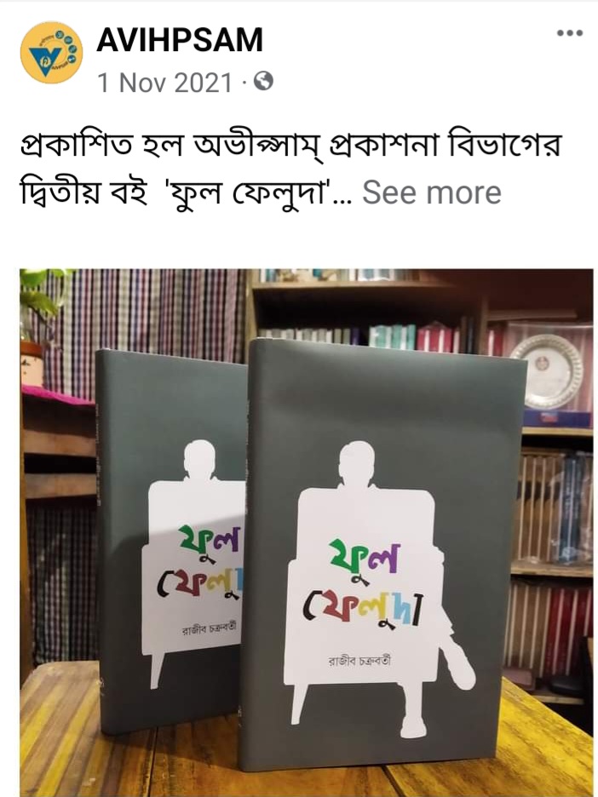Click the colorful ফুল ফেলুদা title on front book
Image resolution: width=598 pixels, height=797 pixels.
click(x=363, y=583)
